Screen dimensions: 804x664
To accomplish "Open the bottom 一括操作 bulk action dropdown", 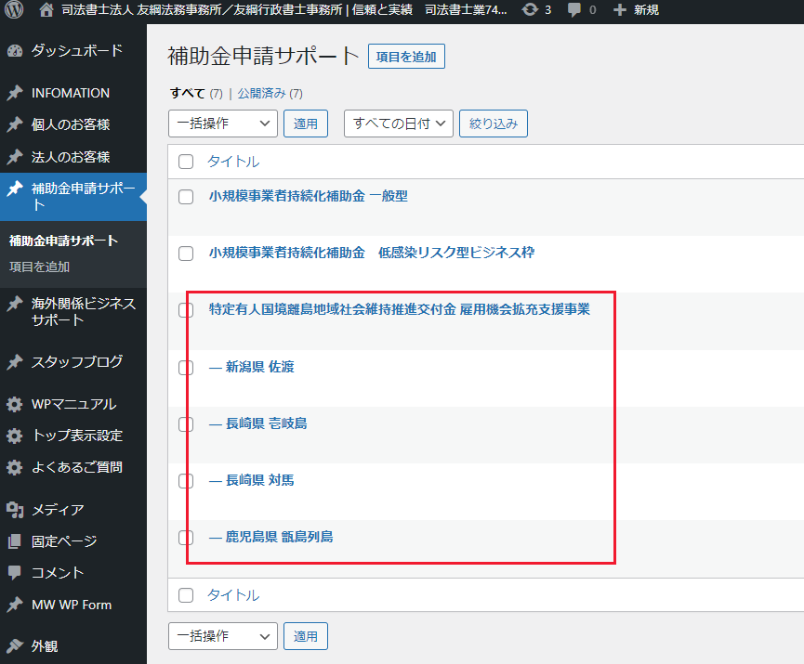I will click(x=222, y=636).
